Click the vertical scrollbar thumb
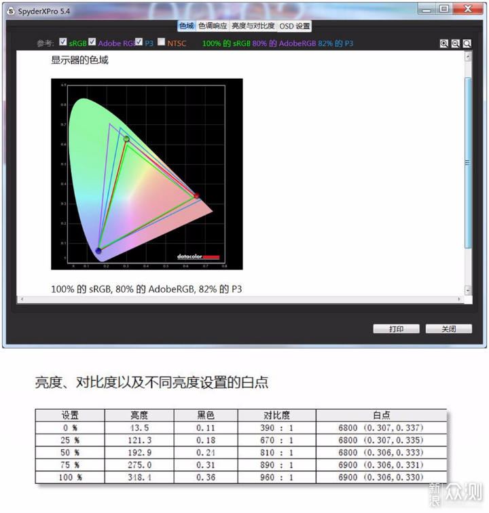The width and height of the screenshot is (489, 513). (467, 163)
